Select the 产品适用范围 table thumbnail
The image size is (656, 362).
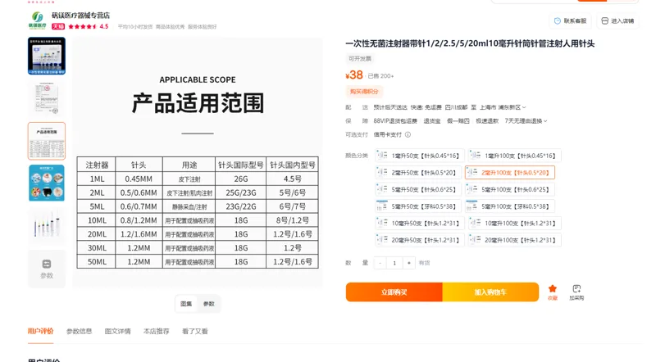point(47,141)
